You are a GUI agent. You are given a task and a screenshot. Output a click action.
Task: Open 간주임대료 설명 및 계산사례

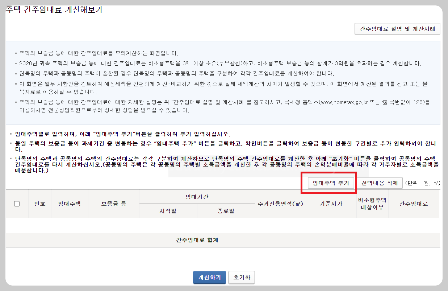point(397,29)
